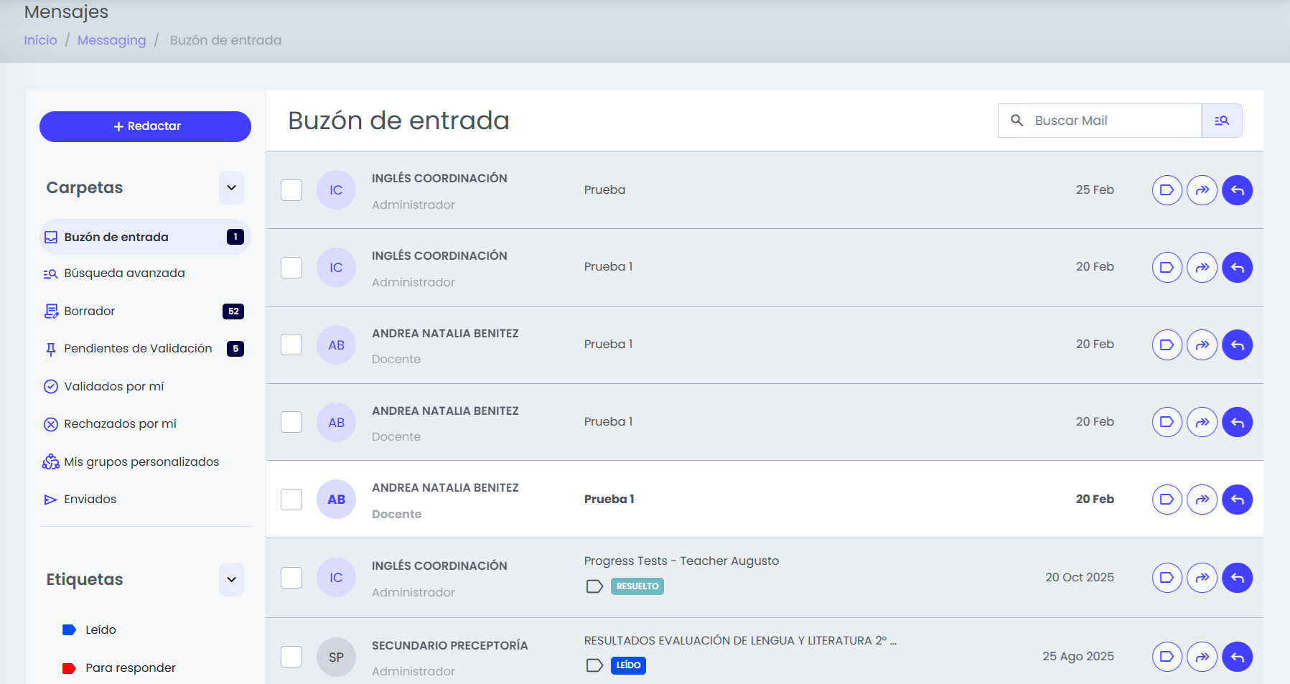Click the LEÍDO tag badge
1290x684 pixels.
pyautogui.click(x=628, y=665)
